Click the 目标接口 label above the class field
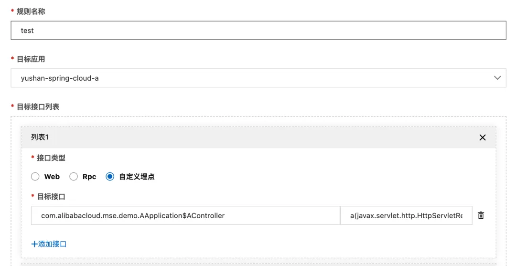Screen dimensions: 516x266 51,196
